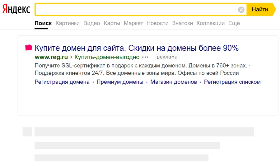
Task: Select the Поиск tab
Action: click(x=43, y=23)
